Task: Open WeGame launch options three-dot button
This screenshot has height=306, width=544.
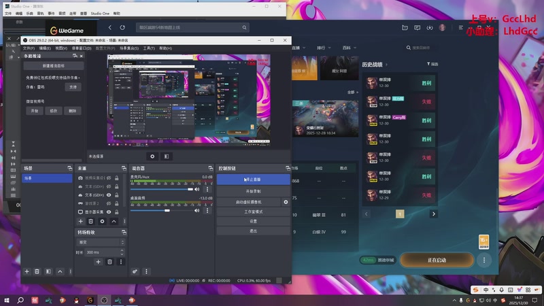Action: coord(484,260)
